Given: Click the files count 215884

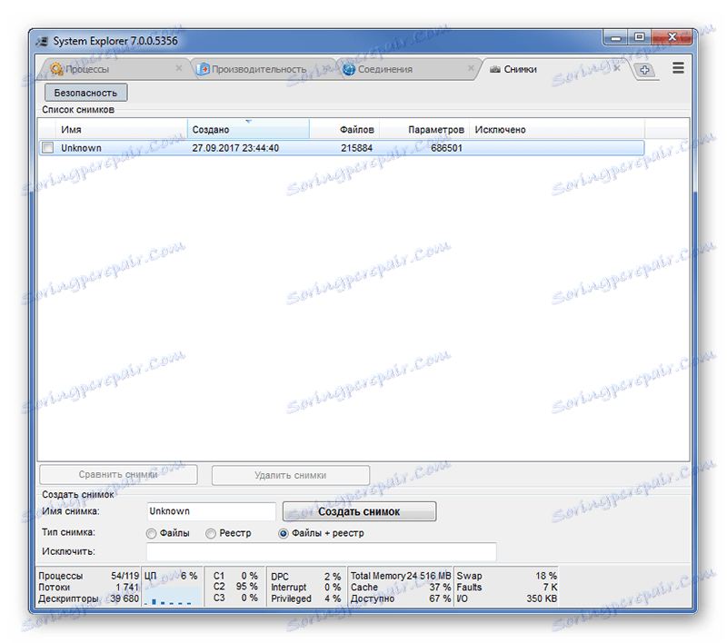Looking at the screenshot, I should coord(356,148).
